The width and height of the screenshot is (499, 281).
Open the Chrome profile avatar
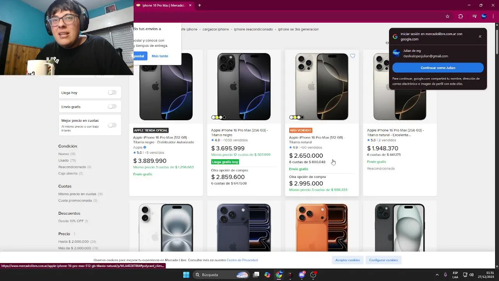click(484, 16)
